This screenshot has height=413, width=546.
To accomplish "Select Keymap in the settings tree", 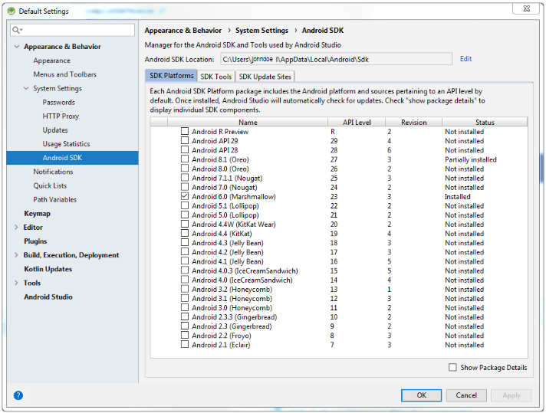I will tap(37, 213).
